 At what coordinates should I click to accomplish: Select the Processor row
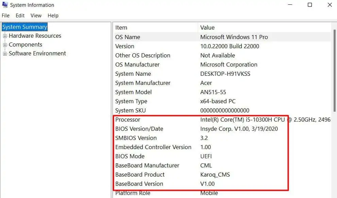point(222,120)
